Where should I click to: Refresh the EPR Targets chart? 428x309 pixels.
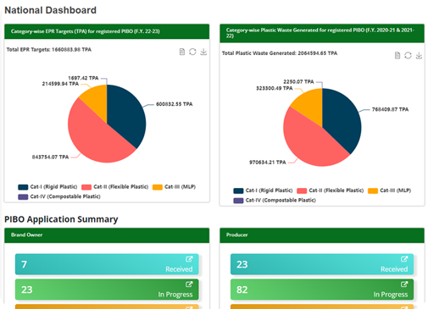(x=192, y=52)
